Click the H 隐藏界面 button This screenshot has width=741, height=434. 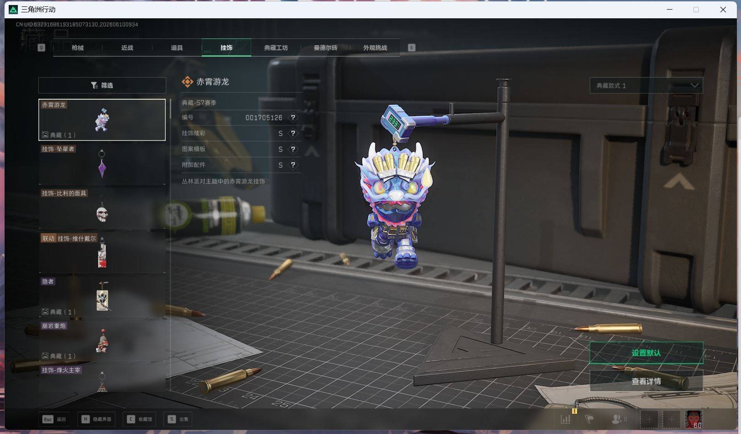97,419
